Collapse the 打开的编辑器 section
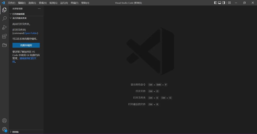The width and height of the screenshot is (257, 134). pyautogui.click(x=18, y=14)
